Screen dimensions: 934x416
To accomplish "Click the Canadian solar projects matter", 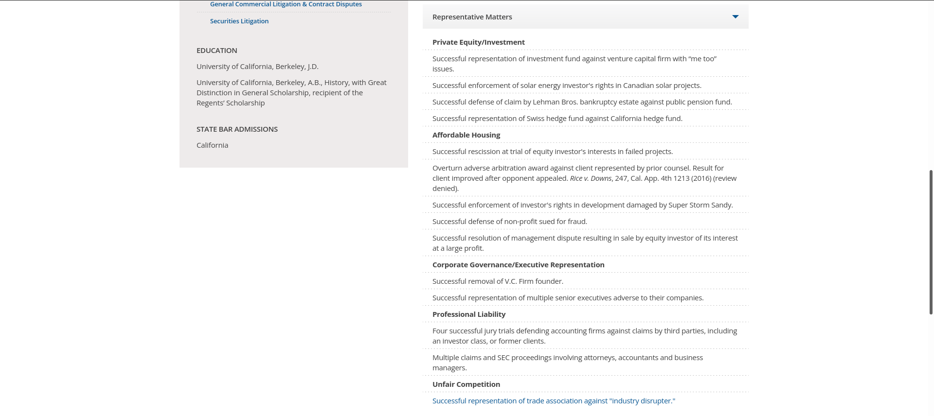I will [x=567, y=86].
